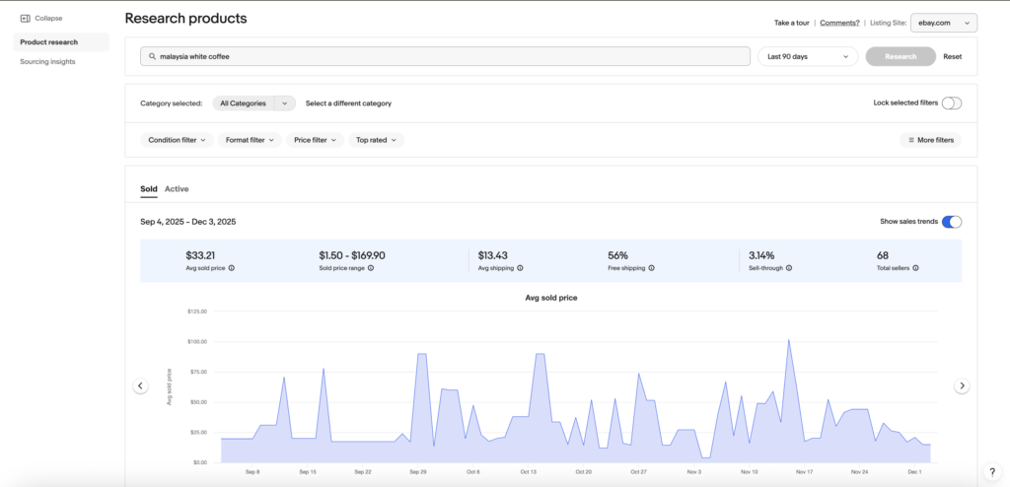
Task: Enable the Lock selected filters toggle
Action: coord(951,103)
